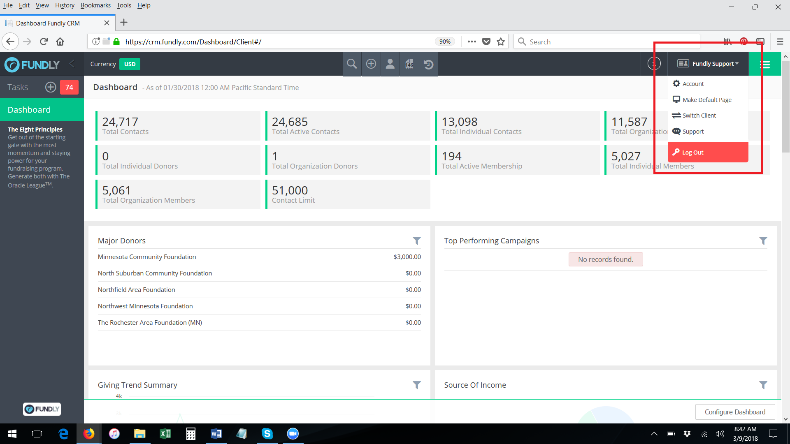Reload the page with refresh icon

44,42
